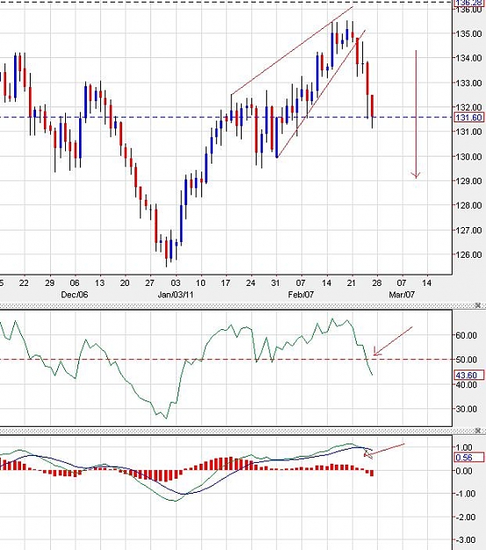The width and height of the screenshot is (486, 550).
Task: Click the Dec/06 month label
Action: (75, 295)
